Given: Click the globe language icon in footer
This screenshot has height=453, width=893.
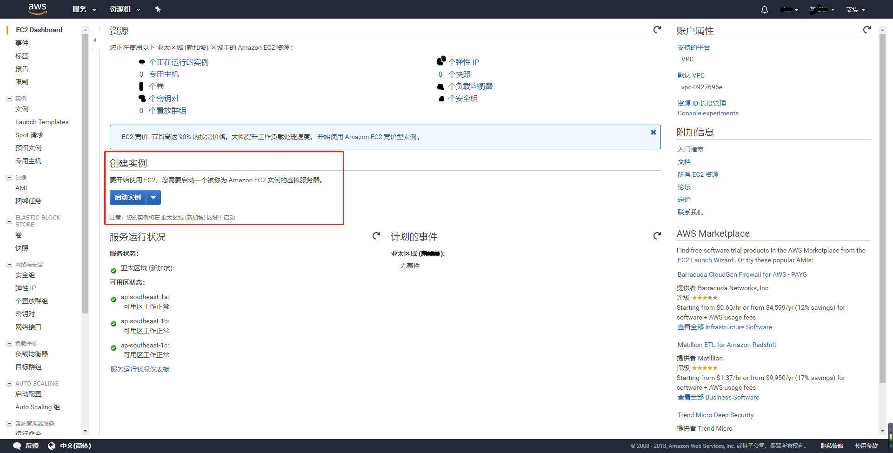Looking at the screenshot, I should [52, 446].
